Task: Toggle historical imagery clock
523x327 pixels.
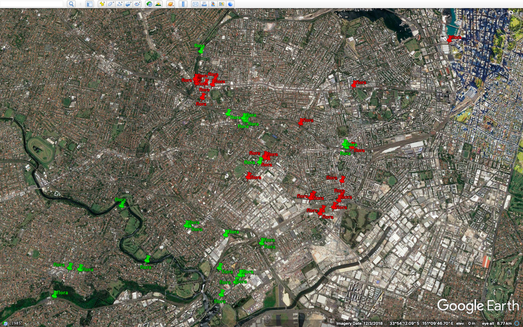Action: coord(149,4)
